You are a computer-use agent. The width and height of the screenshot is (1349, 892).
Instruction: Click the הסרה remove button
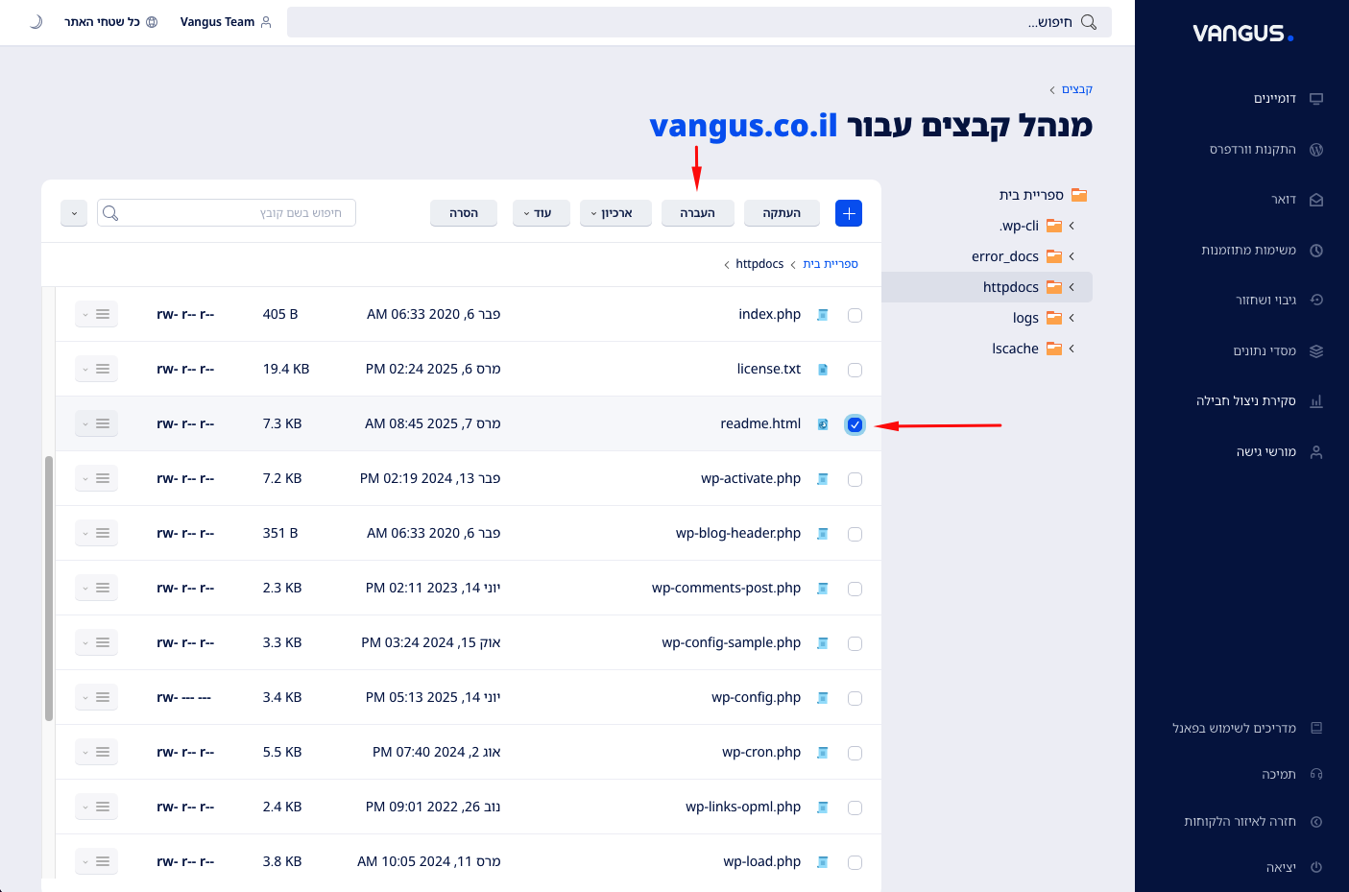[464, 213]
